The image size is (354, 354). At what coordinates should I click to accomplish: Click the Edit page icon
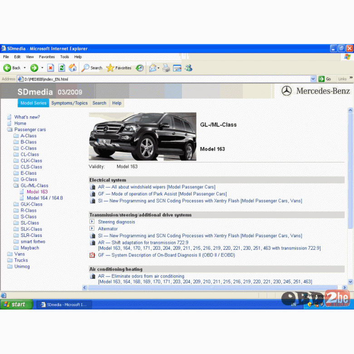(x=177, y=68)
